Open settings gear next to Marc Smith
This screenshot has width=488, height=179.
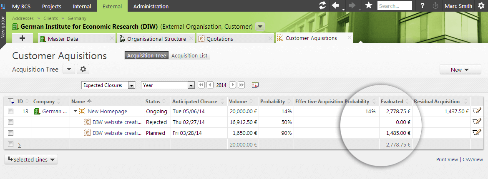pyautogui.click(x=481, y=6)
